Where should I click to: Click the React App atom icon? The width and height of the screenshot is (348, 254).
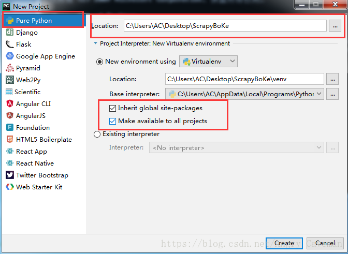tap(10, 151)
